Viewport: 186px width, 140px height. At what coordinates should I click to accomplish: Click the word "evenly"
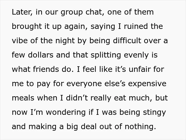[136, 55]
